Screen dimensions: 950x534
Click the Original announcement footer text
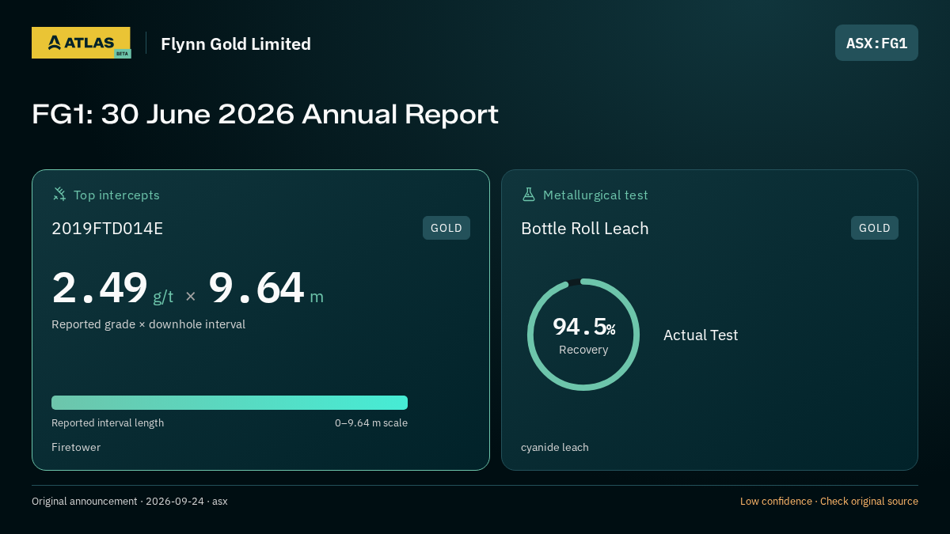tap(130, 502)
